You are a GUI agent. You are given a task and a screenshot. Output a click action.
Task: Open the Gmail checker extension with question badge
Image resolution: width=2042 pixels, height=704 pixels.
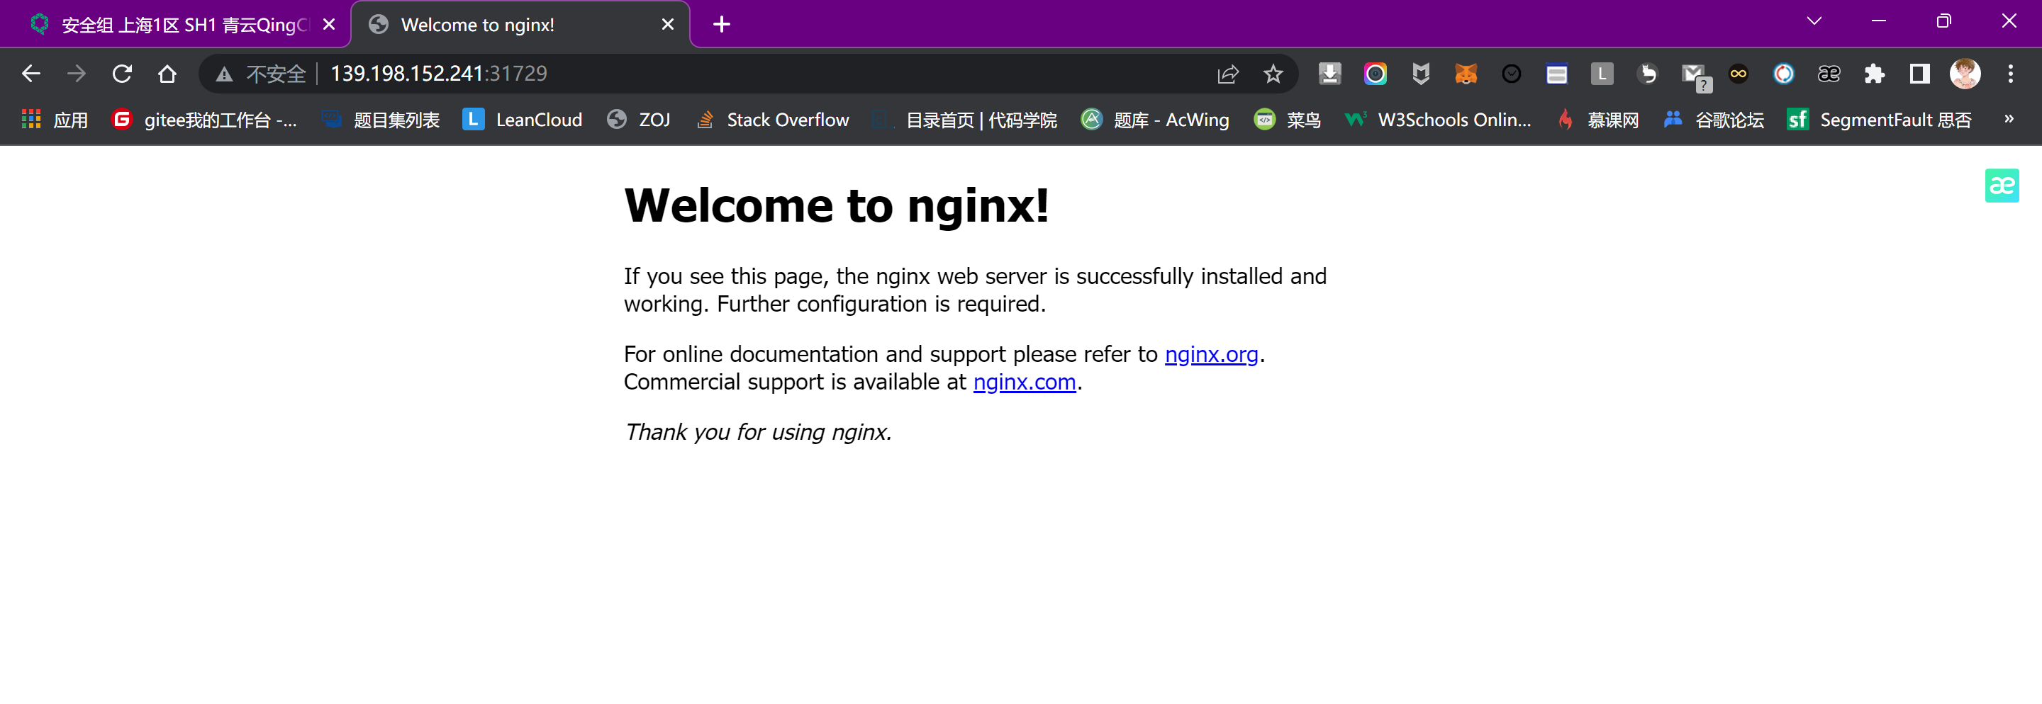[1695, 76]
